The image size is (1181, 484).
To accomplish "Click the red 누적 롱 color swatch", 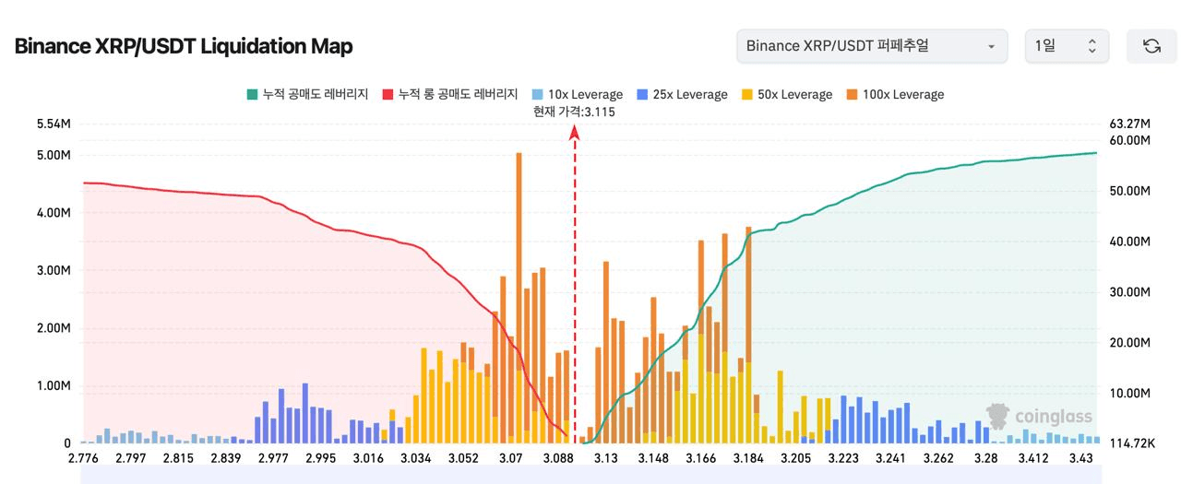I will click(388, 94).
